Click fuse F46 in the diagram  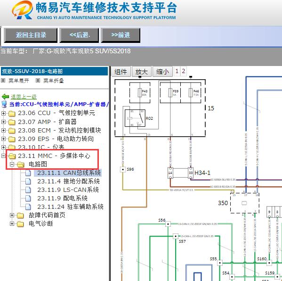191,92
